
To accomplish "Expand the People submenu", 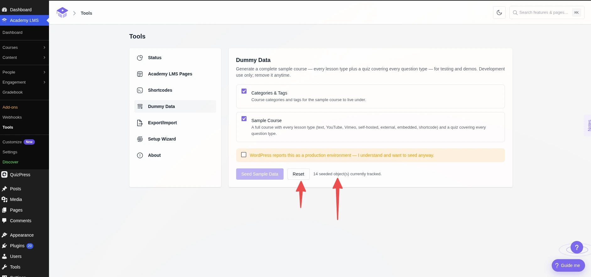I will [x=24, y=72].
